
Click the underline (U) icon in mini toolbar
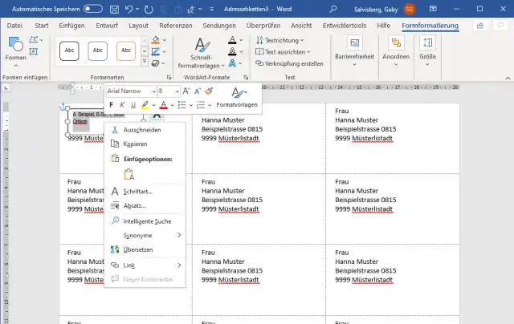click(133, 105)
